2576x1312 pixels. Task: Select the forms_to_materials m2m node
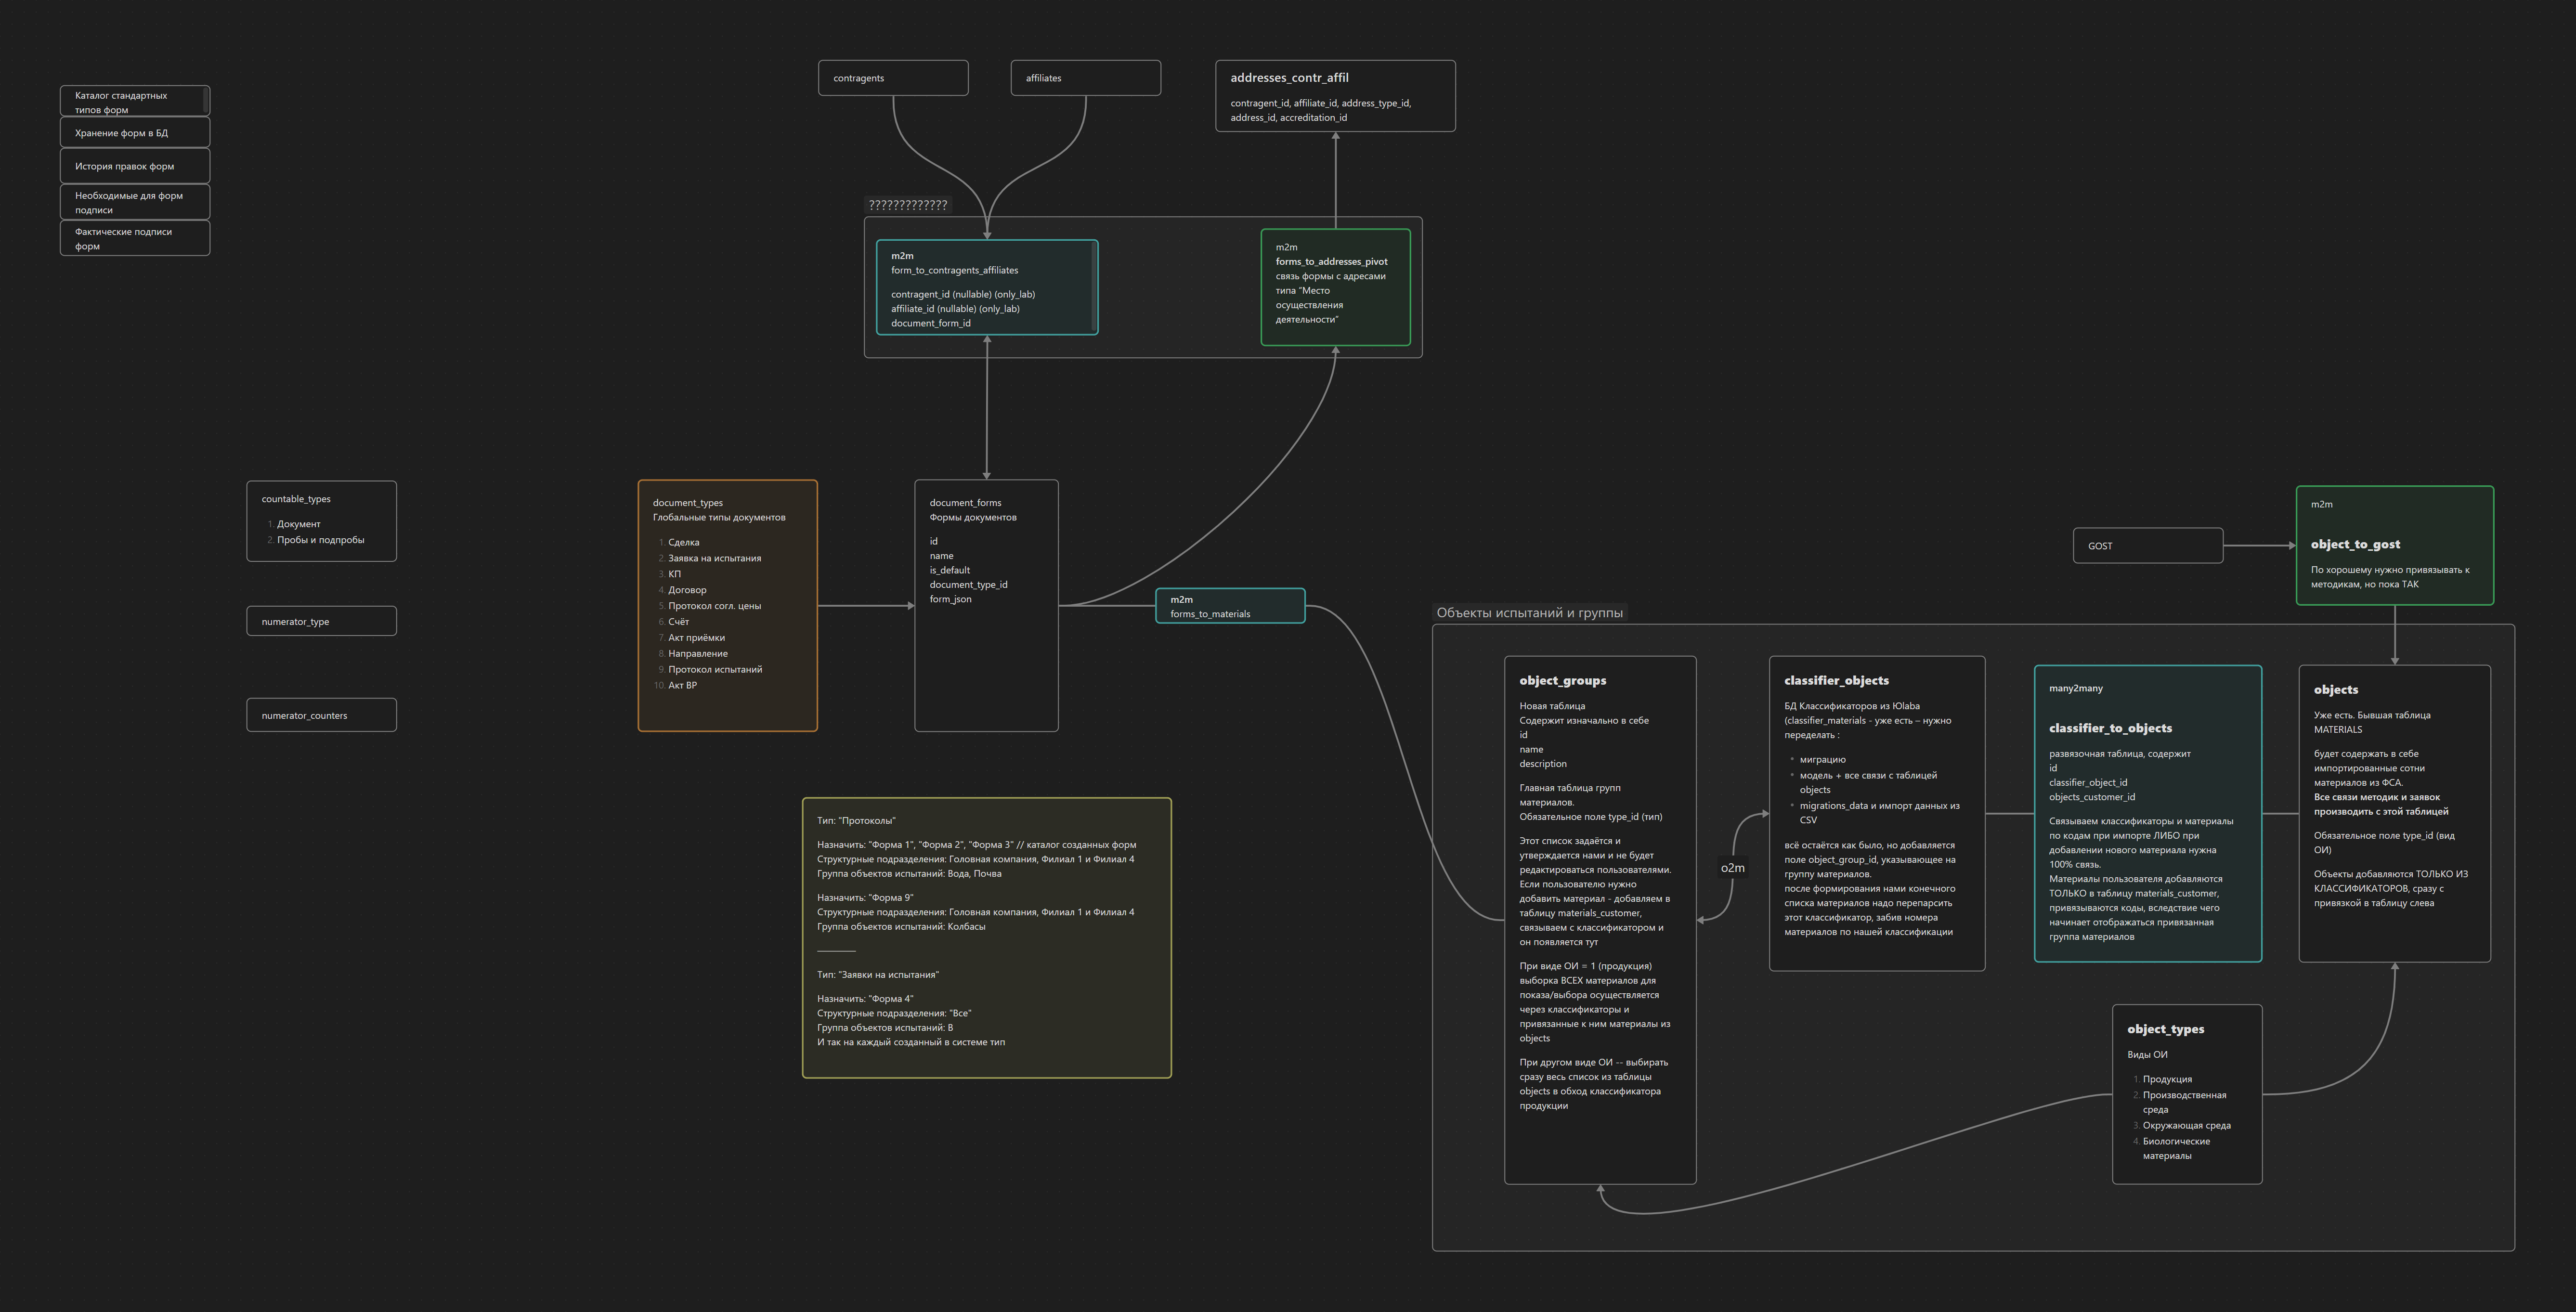[x=1230, y=606]
